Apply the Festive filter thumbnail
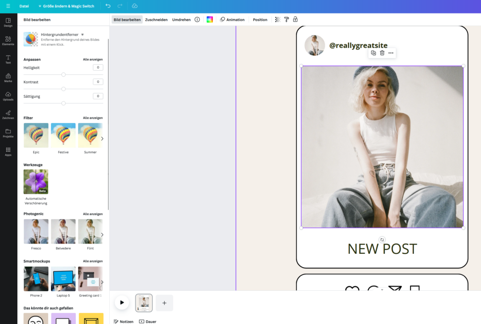481x324 pixels. [x=63, y=135]
